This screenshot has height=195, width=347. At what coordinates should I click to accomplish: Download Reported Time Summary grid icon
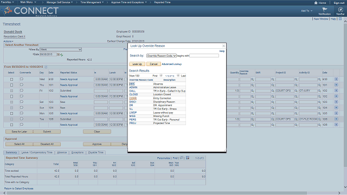tap(188, 158)
